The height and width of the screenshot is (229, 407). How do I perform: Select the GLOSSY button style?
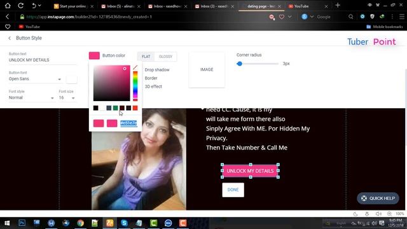tap(165, 57)
